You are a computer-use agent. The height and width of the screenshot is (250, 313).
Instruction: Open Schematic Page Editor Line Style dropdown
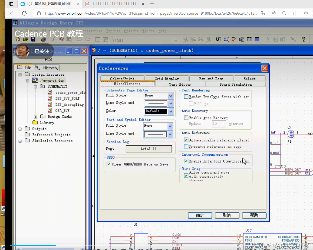[x=171, y=103]
